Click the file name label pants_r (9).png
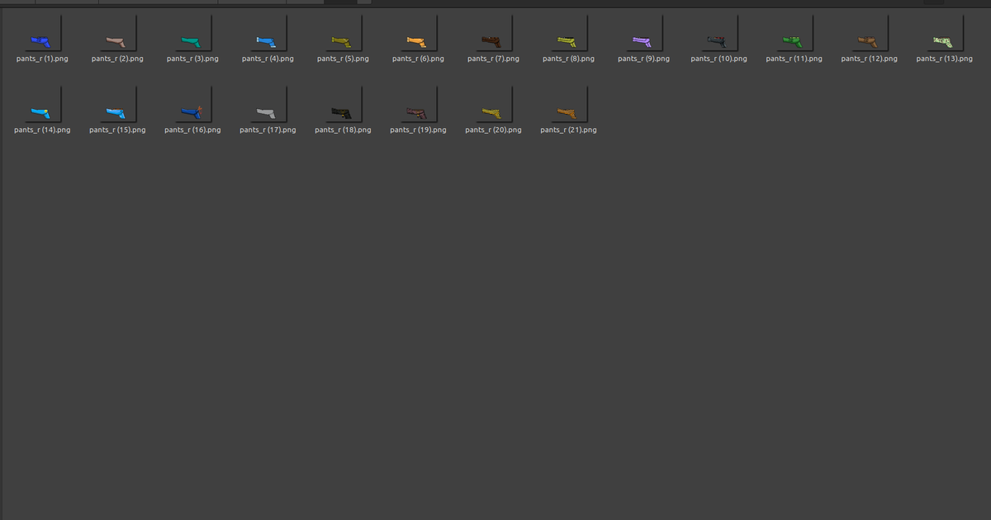 (x=643, y=59)
